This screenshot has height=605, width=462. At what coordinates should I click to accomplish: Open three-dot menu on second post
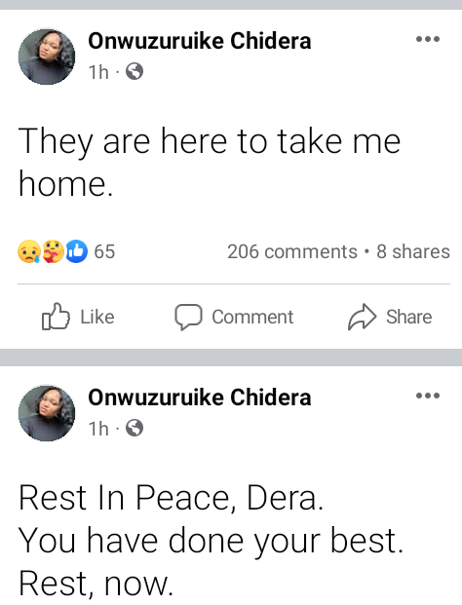click(428, 396)
